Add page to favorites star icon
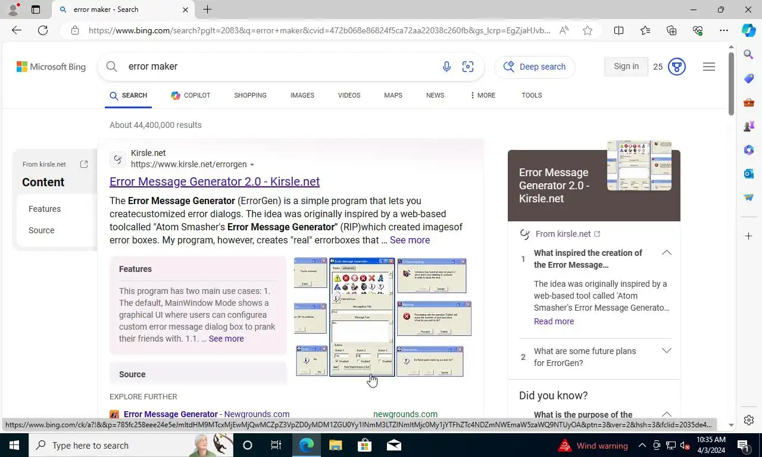The width and height of the screenshot is (762, 457). [588, 30]
